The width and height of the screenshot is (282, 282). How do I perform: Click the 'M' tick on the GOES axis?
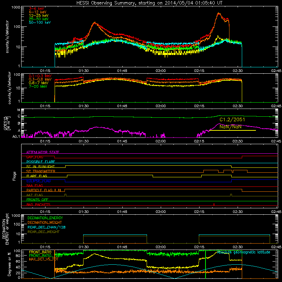pos(19,110)
